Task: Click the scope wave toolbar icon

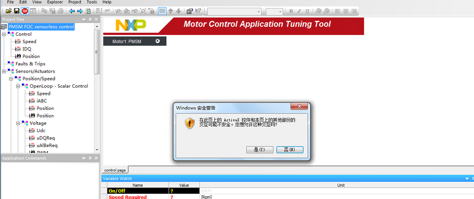Action: (x=107, y=11)
